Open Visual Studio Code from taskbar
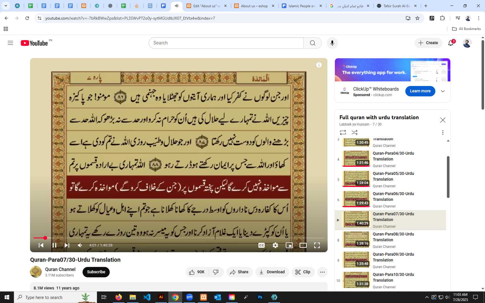485x303 pixels. [147, 297]
